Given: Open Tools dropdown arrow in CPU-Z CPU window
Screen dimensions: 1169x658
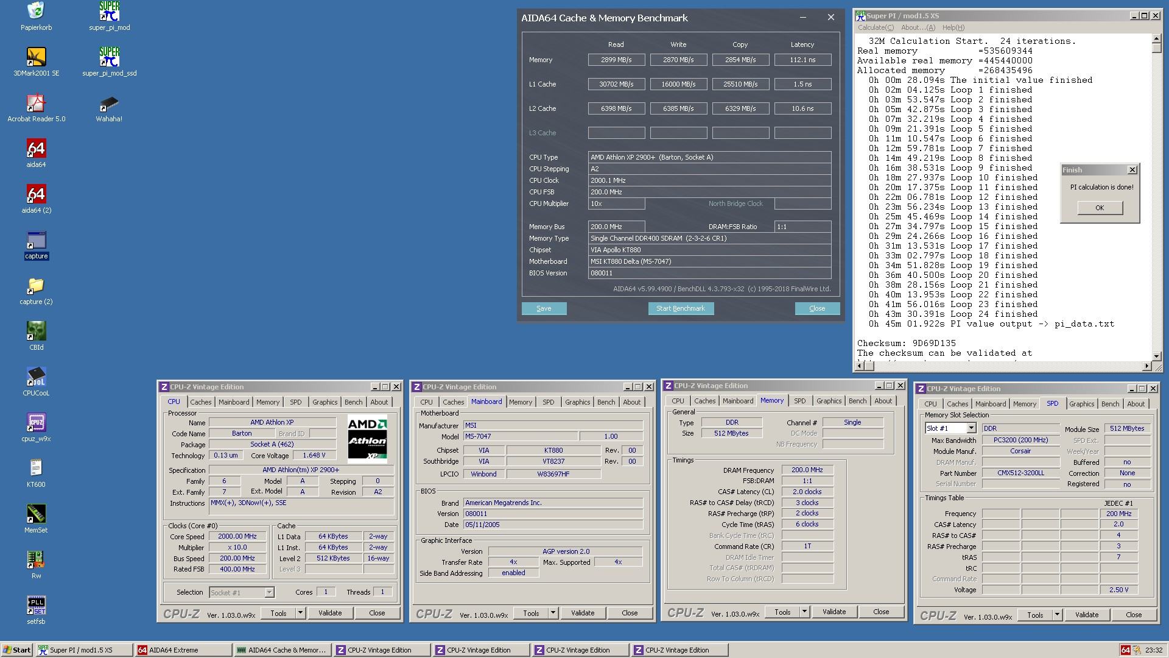Looking at the screenshot, I should tap(300, 613).
